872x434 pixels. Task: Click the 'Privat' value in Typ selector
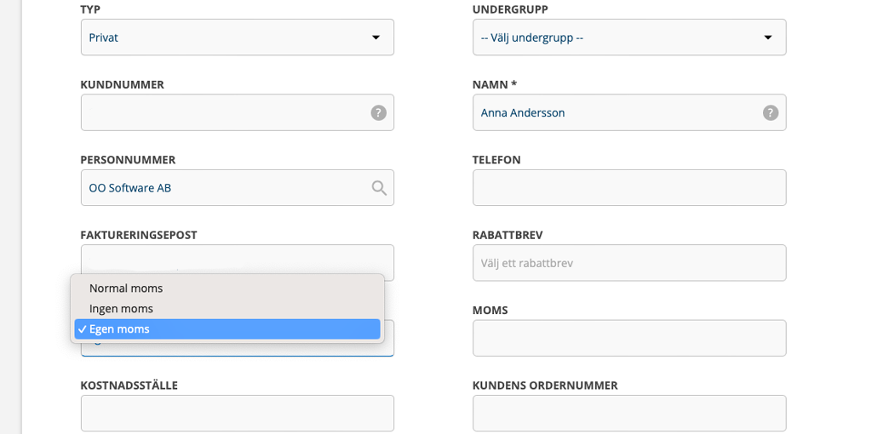104,37
